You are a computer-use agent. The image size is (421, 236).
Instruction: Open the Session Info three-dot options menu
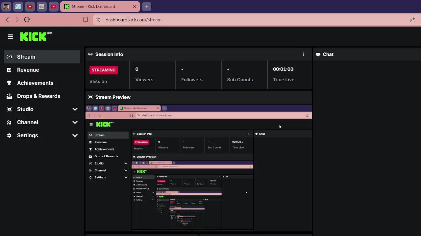304,54
